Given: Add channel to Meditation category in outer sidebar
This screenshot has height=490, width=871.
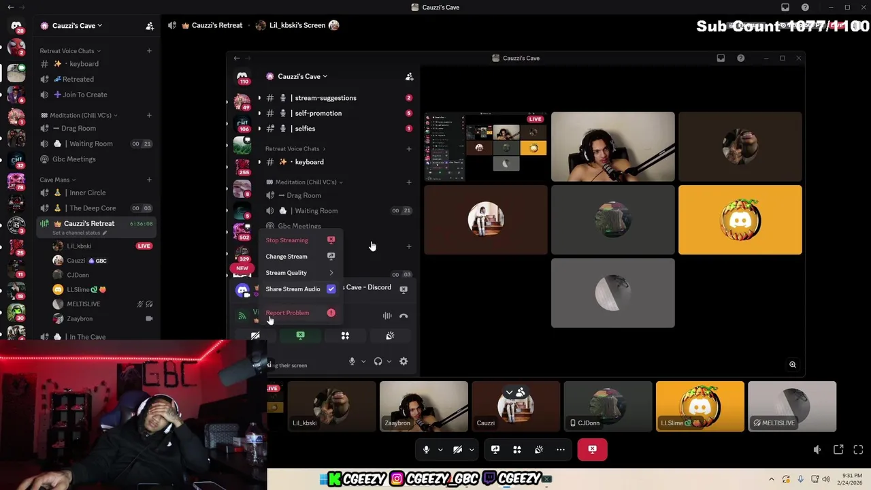Looking at the screenshot, I should 149,115.
